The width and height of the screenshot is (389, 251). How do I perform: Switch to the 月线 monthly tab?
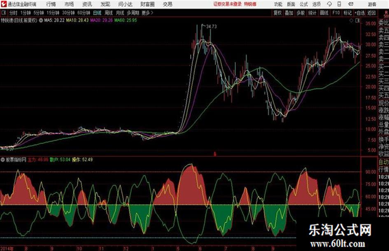tap(120, 13)
